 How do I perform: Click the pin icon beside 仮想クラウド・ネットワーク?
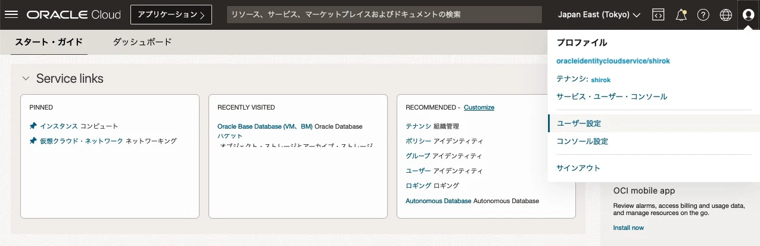[33, 141]
